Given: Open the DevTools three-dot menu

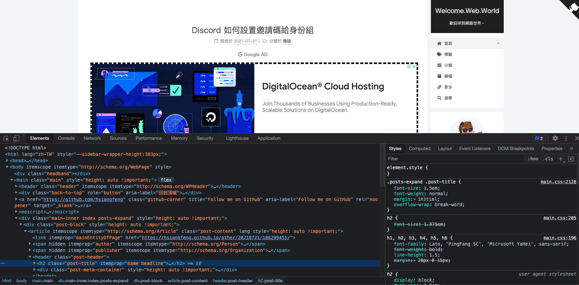Looking at the screenshot, I should pos(566,138).
